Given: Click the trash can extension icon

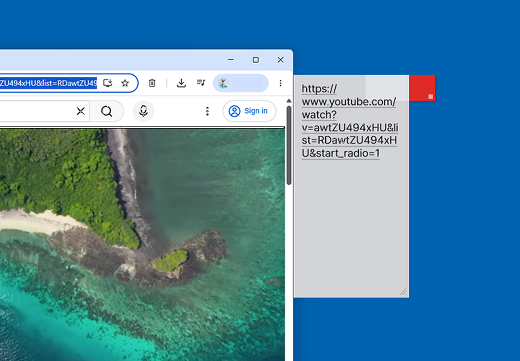Looking at the screenshot, I should tap(152, 83).
